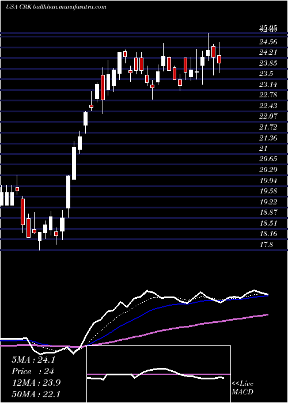This screenshot has height=403, width=288.
Task: Click the 22.43 price axis label
Action: click(x=268, y=106)
